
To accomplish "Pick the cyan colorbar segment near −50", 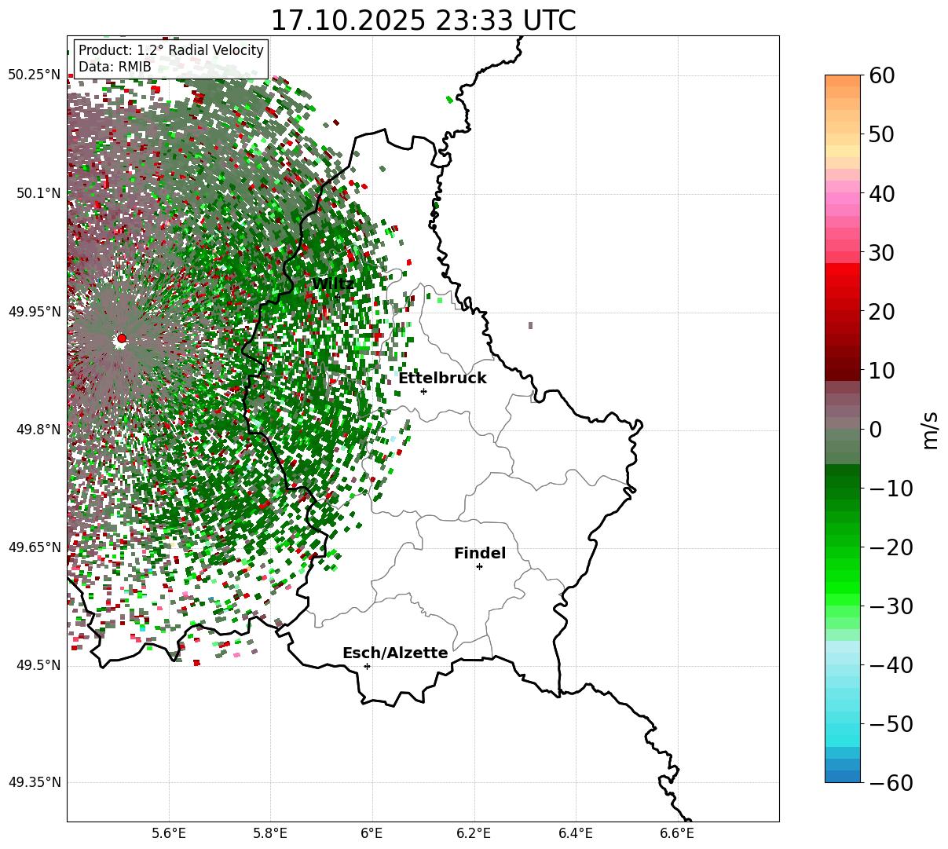I will [x=843, y=730].
